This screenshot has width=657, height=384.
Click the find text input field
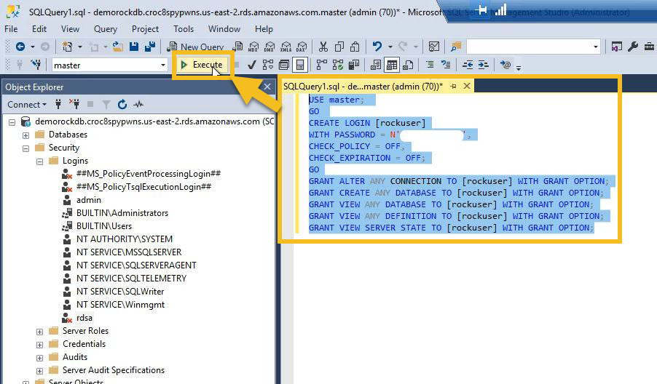click(x=529, y=47)
